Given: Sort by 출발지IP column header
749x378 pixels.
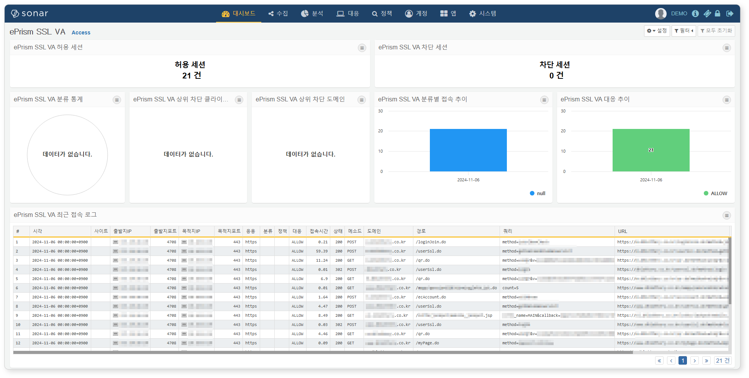Looking at the screenshot, I should [x=130, y=231].
